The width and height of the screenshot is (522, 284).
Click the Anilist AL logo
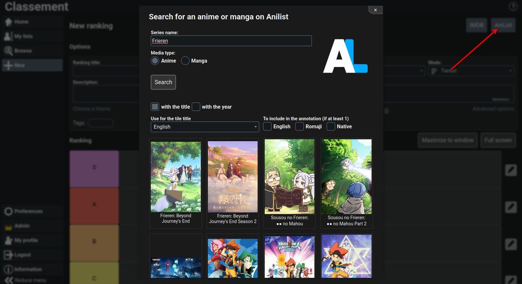point(345,56)
